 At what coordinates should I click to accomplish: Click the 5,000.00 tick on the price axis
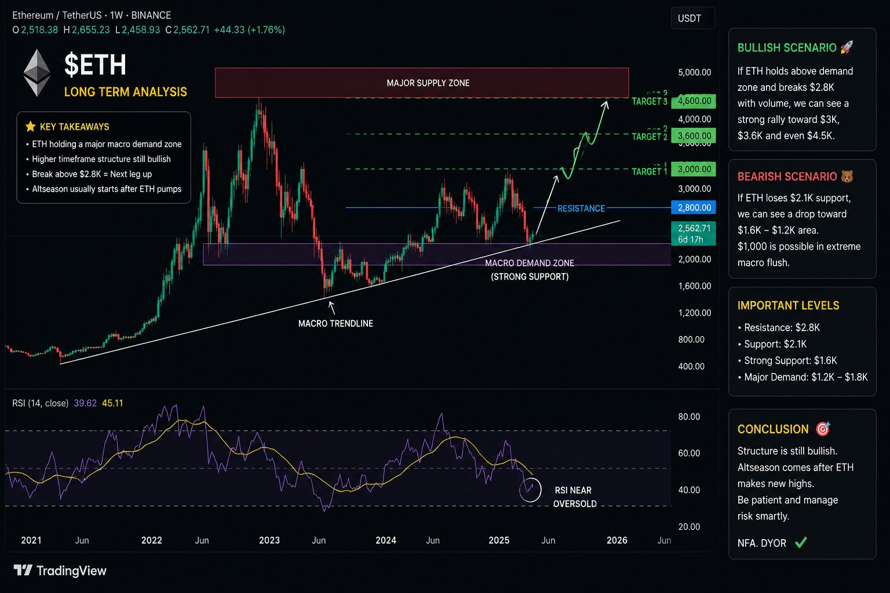[x=695, y=72]
